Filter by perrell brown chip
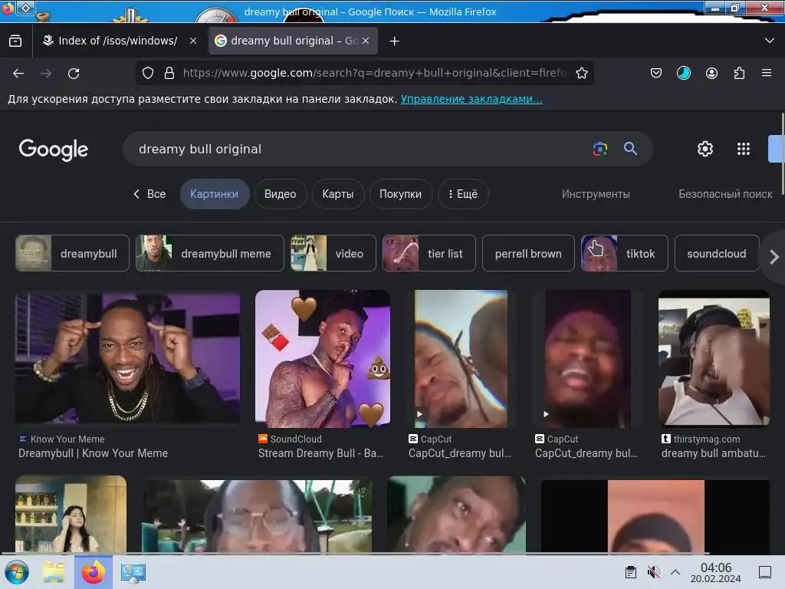The image size is (785, 589). 528,253
